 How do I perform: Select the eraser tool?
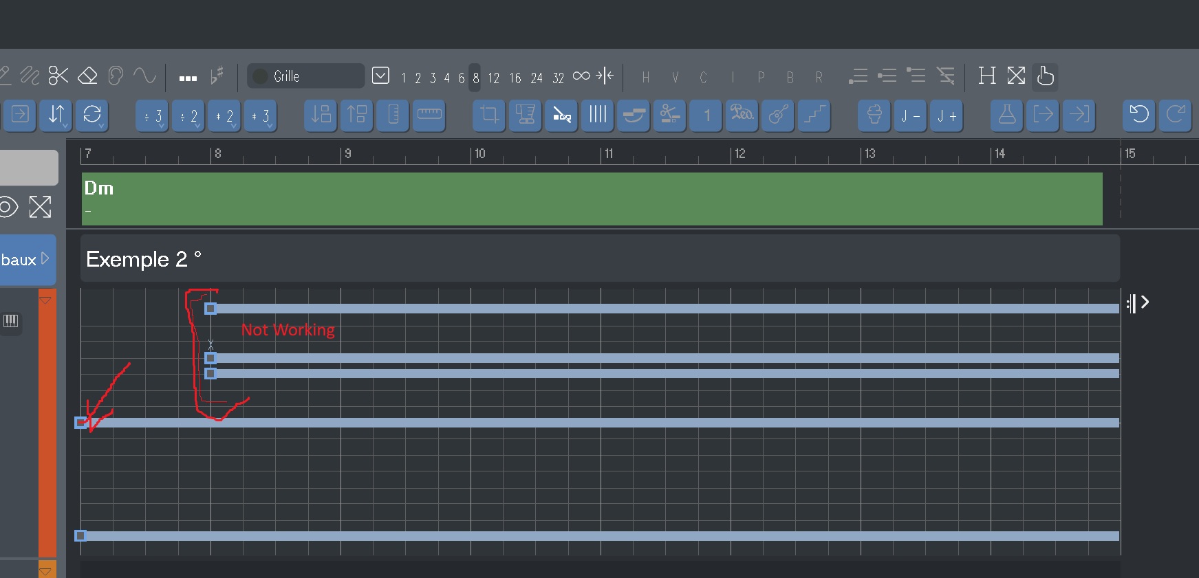point(87,76)
